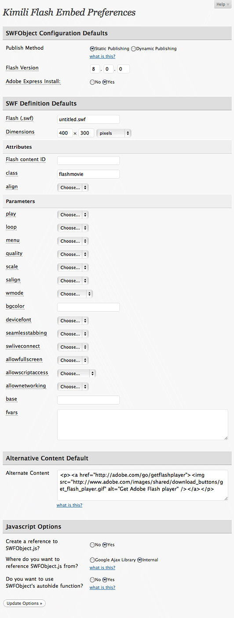This screenshot has height=618, width=234.
Task: Disable SWFObject autohide by selecting No
Action: 92,580
